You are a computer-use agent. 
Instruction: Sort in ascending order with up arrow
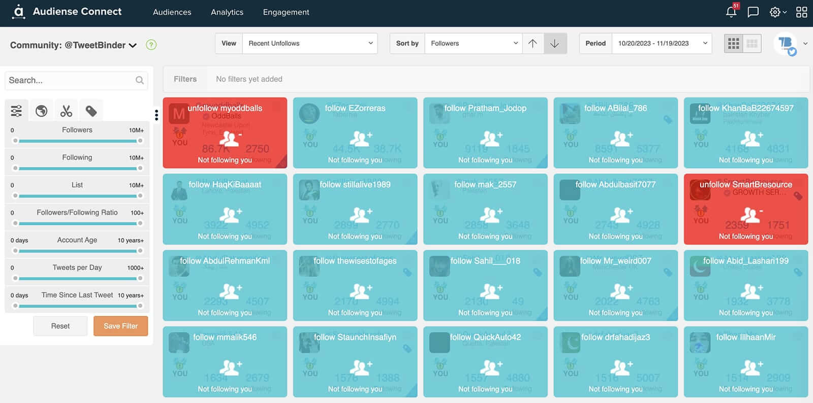click(533, 44)
